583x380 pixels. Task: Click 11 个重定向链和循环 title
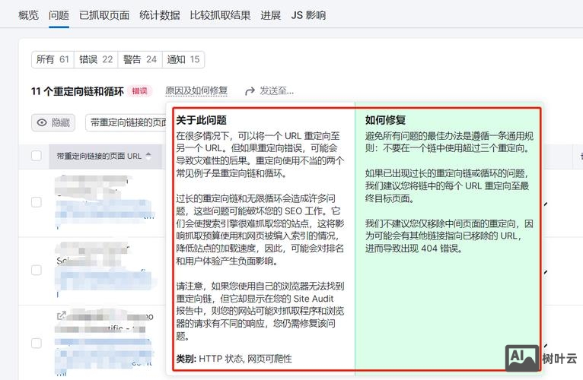[x=78, y=91]
